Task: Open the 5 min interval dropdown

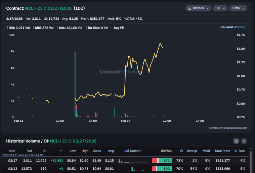Action: point(238,8)
